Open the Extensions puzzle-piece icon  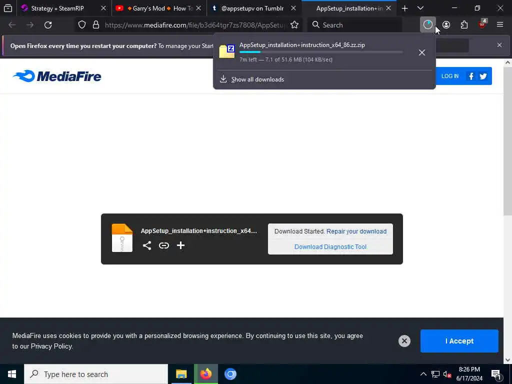[464, 25]
